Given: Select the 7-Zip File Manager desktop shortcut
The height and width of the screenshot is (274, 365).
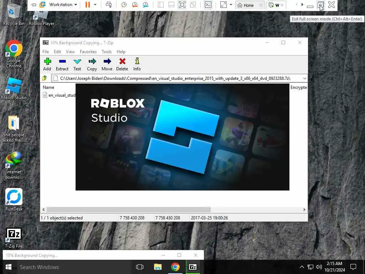Looking at the screenshot, I should (x=14, y=238).
